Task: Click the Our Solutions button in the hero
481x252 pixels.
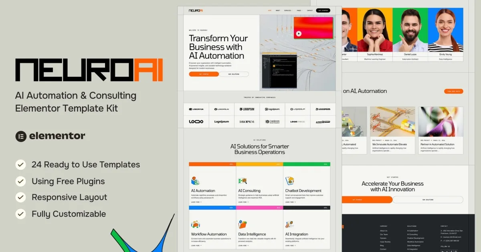Action: (234, 74)
